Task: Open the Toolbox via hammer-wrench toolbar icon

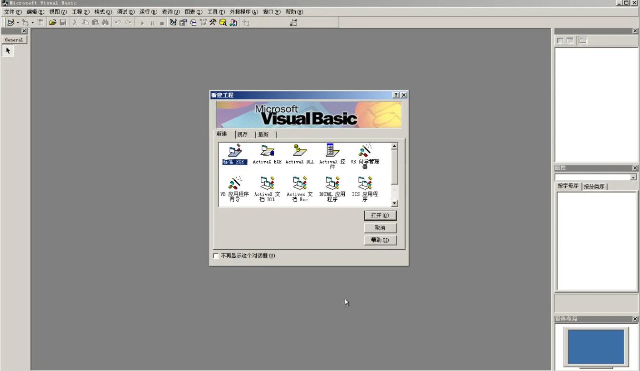Action: click(213, 22)
